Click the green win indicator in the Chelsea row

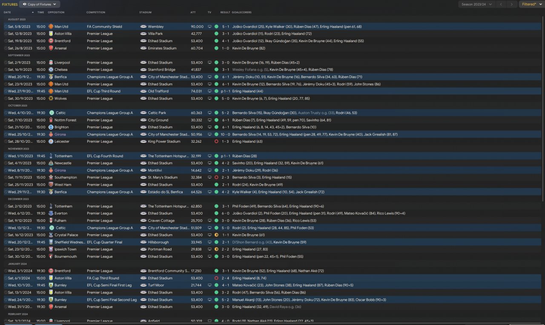pyautogui.click(x=216, y=69)
